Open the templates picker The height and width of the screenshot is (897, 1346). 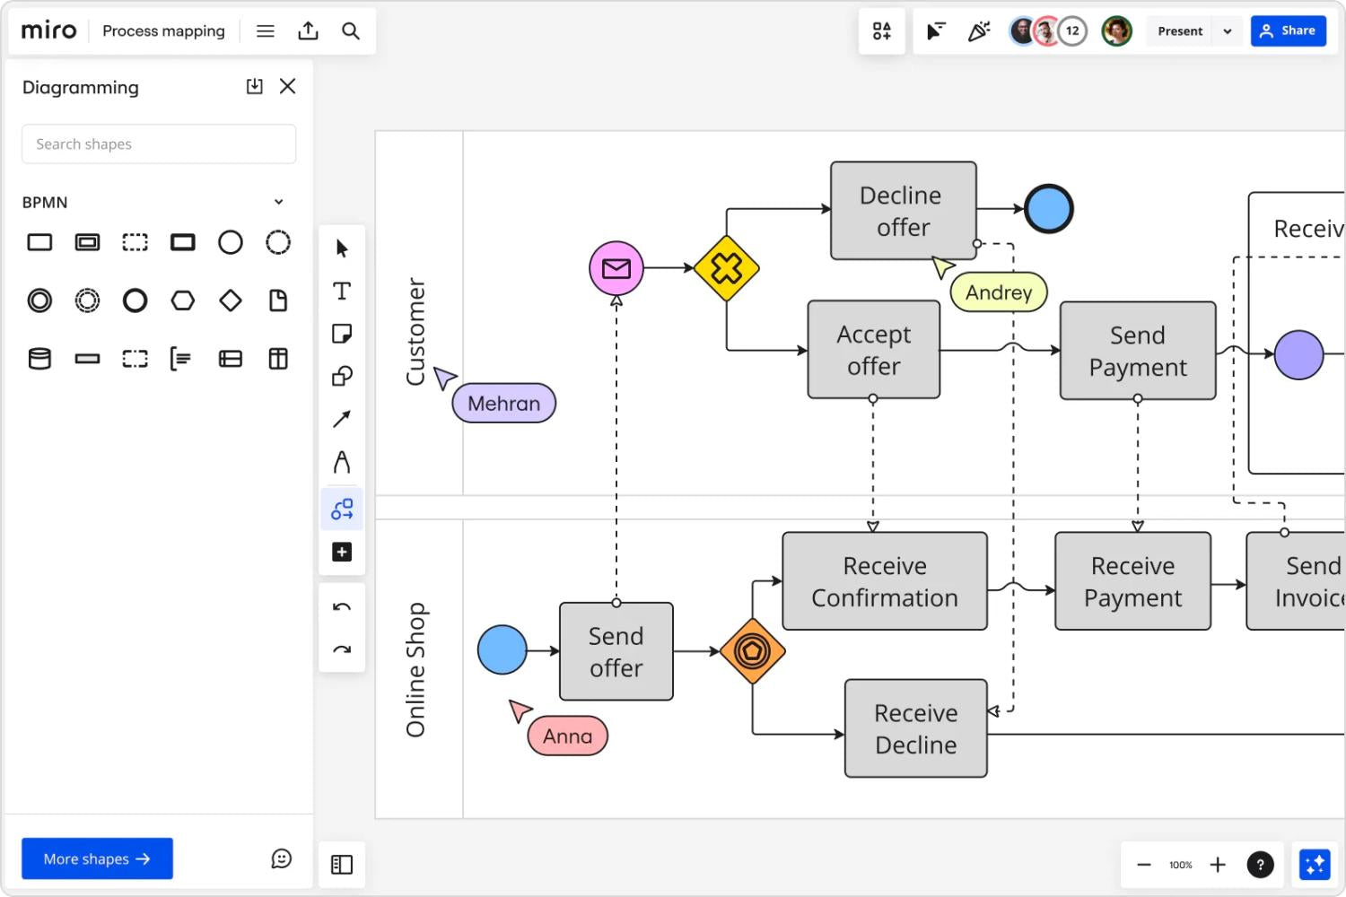point(881,30)
